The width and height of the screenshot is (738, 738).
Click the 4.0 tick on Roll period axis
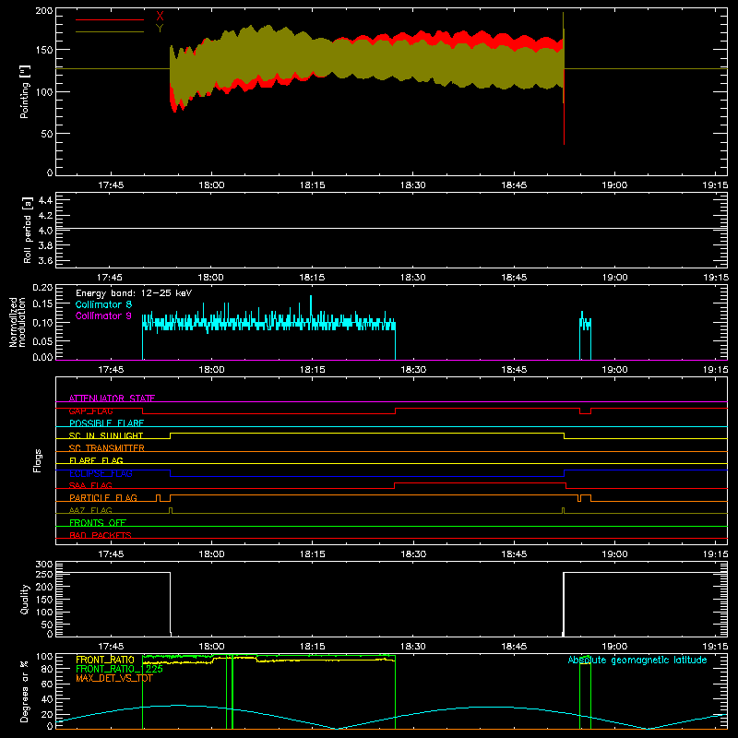tap(45, 231)
